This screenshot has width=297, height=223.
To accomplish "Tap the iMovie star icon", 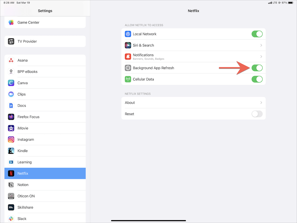I will (x=11, y=128).
